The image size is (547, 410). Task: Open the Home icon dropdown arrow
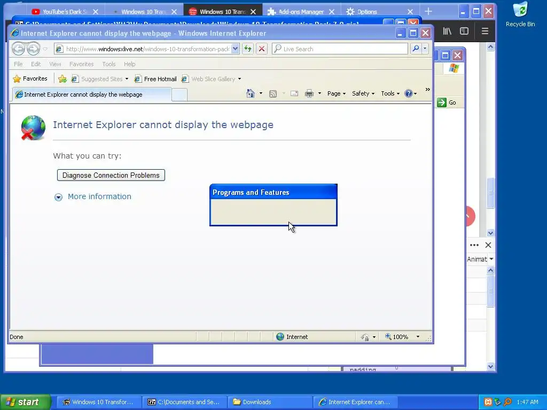point(261,93)
